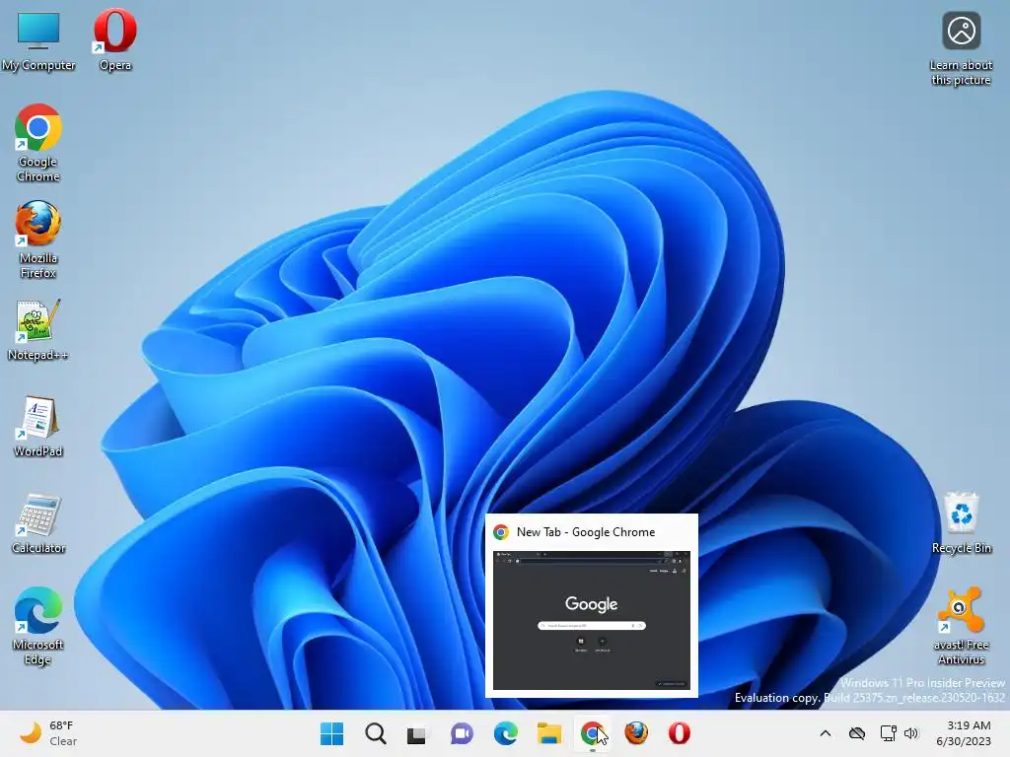
Task: Select the Google Chrome desktop shortcut
Action: (x=38, y=143)
